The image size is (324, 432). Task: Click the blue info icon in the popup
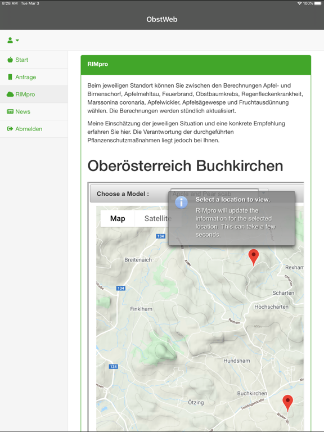181,202
